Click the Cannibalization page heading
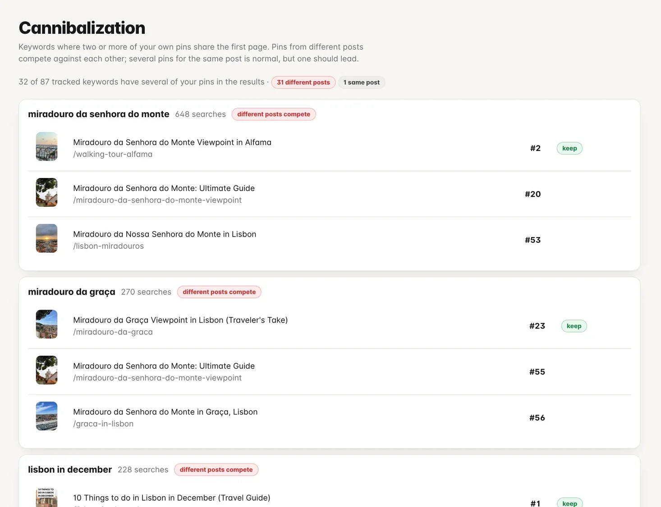661x507 pixels. [x=82, y=28]
